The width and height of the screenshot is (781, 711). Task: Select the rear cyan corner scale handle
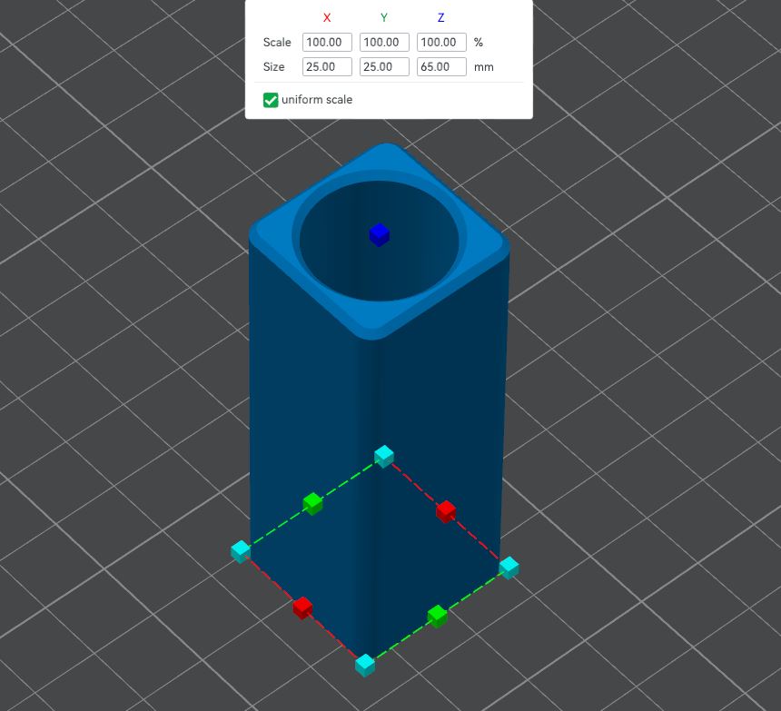(x=382, y=453)
